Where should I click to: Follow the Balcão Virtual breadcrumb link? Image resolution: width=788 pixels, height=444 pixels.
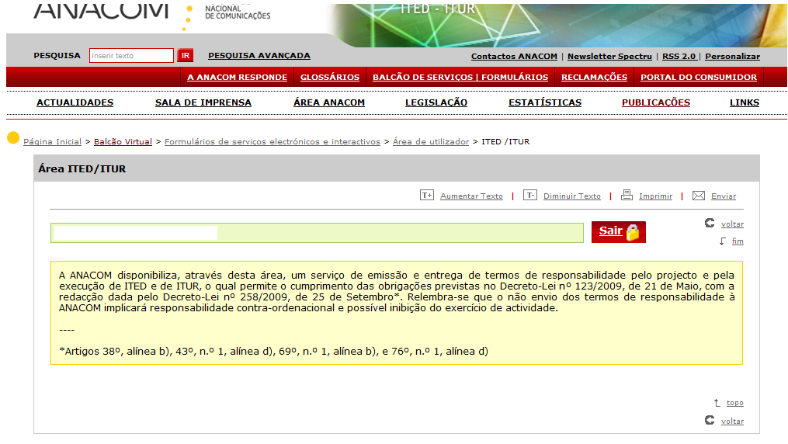pyautogui.click(x=123, y=142)
